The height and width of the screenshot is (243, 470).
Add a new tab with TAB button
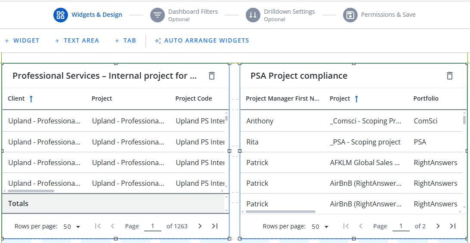click(125, 41)
